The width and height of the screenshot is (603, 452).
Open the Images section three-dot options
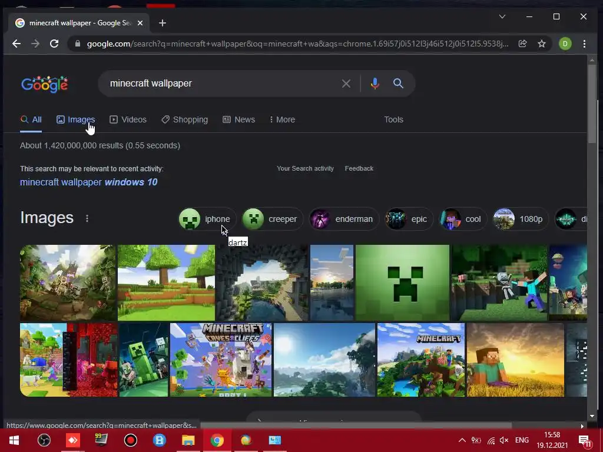point(87,218)
